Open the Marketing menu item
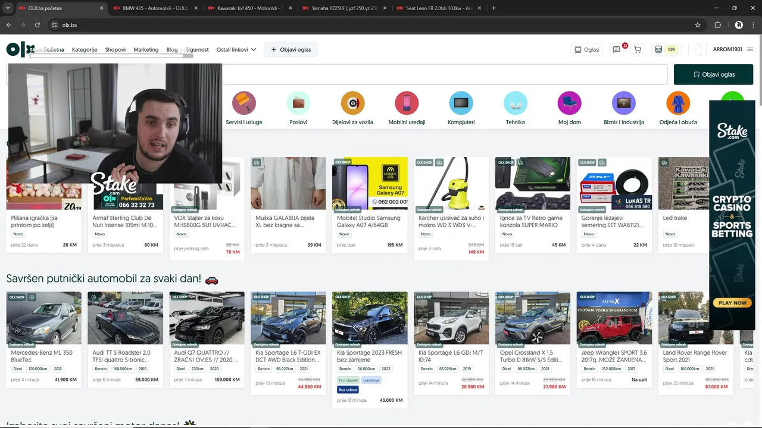The height and width of the screenshot is (428, 762). tap(146, 50)
